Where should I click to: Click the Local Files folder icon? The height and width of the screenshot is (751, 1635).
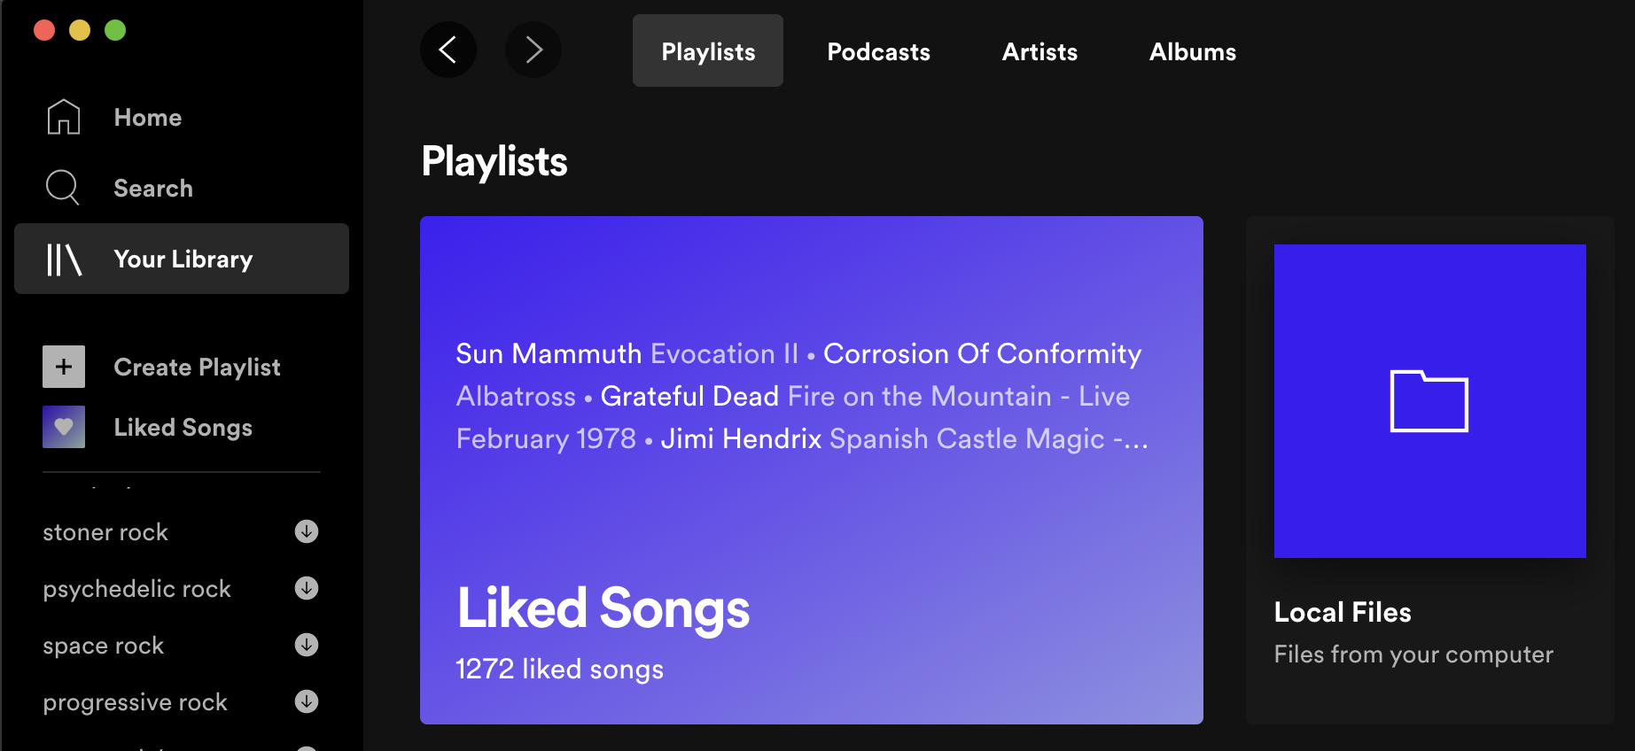click(1429, 401)
